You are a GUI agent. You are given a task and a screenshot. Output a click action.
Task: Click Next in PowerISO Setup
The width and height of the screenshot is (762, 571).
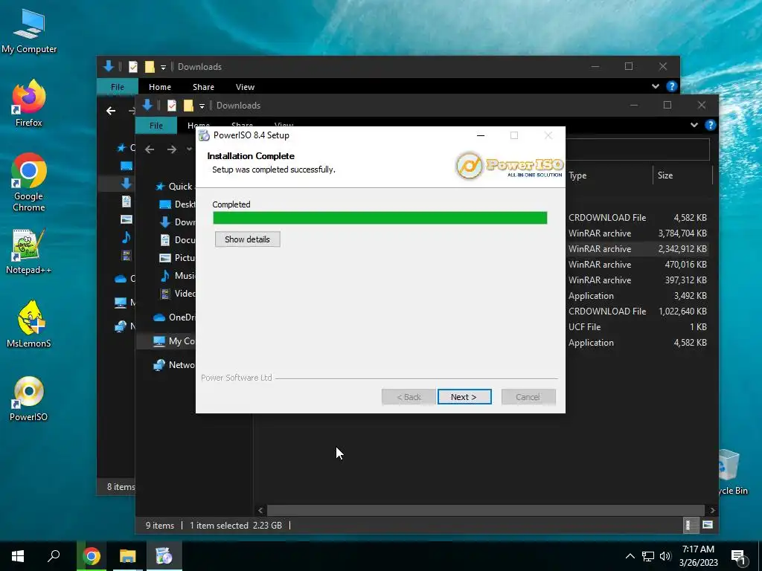(x=464, y=397)
